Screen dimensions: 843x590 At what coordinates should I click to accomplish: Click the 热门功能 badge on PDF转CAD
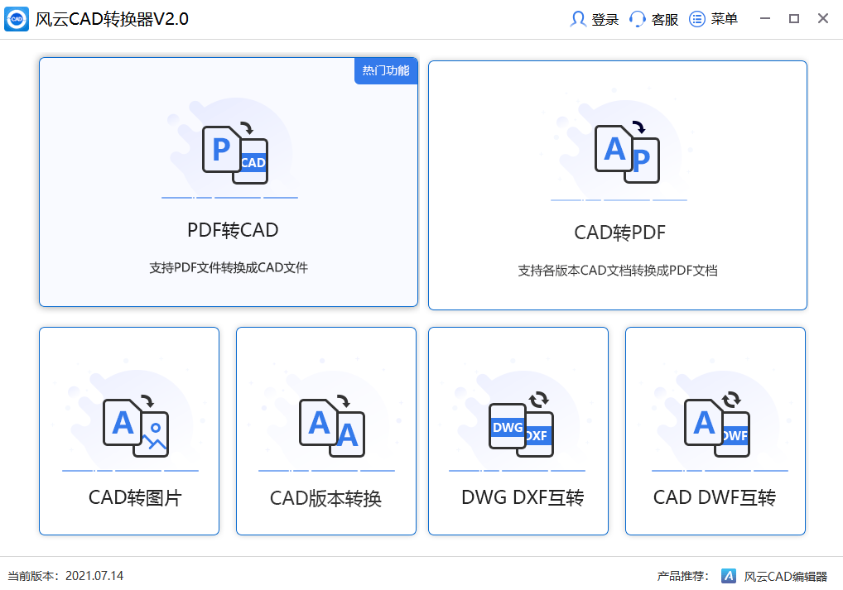click(x=385, y=71)
